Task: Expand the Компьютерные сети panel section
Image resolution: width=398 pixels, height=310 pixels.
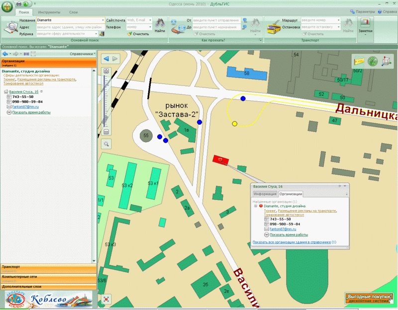Action: coord(48,278)
